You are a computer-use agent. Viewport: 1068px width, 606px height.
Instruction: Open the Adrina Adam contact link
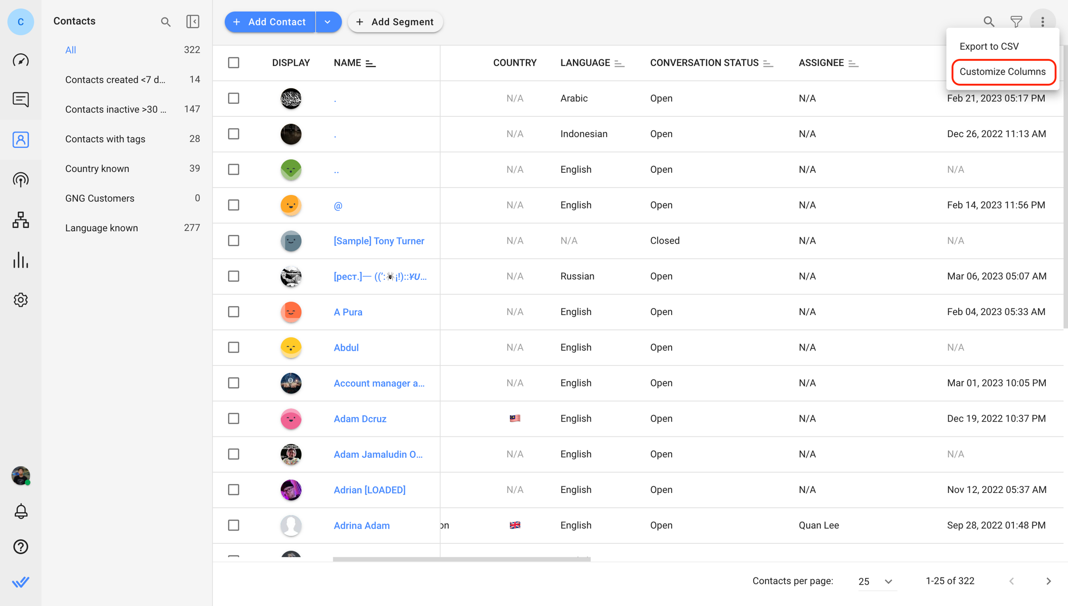(362, 525)
